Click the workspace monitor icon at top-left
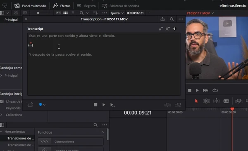 point(5,6)
